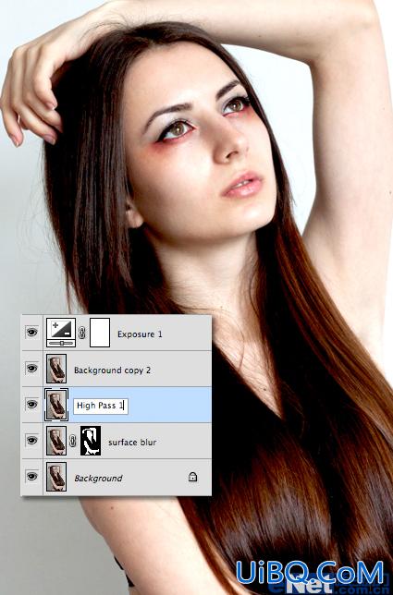Screen dimensions: 393x595
Task: Hide the Exposure 1 layer
Action: (x=31, y=333)
